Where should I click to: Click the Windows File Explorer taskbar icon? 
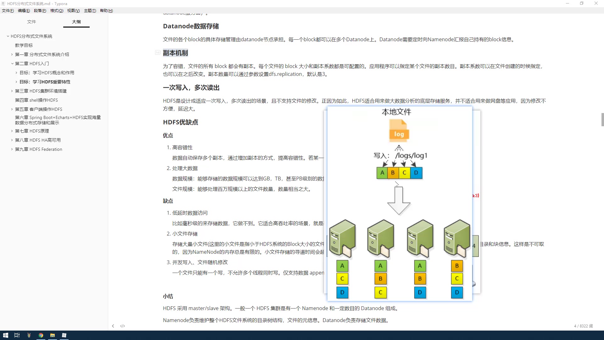pyautogui.click(x=52, y=335)
